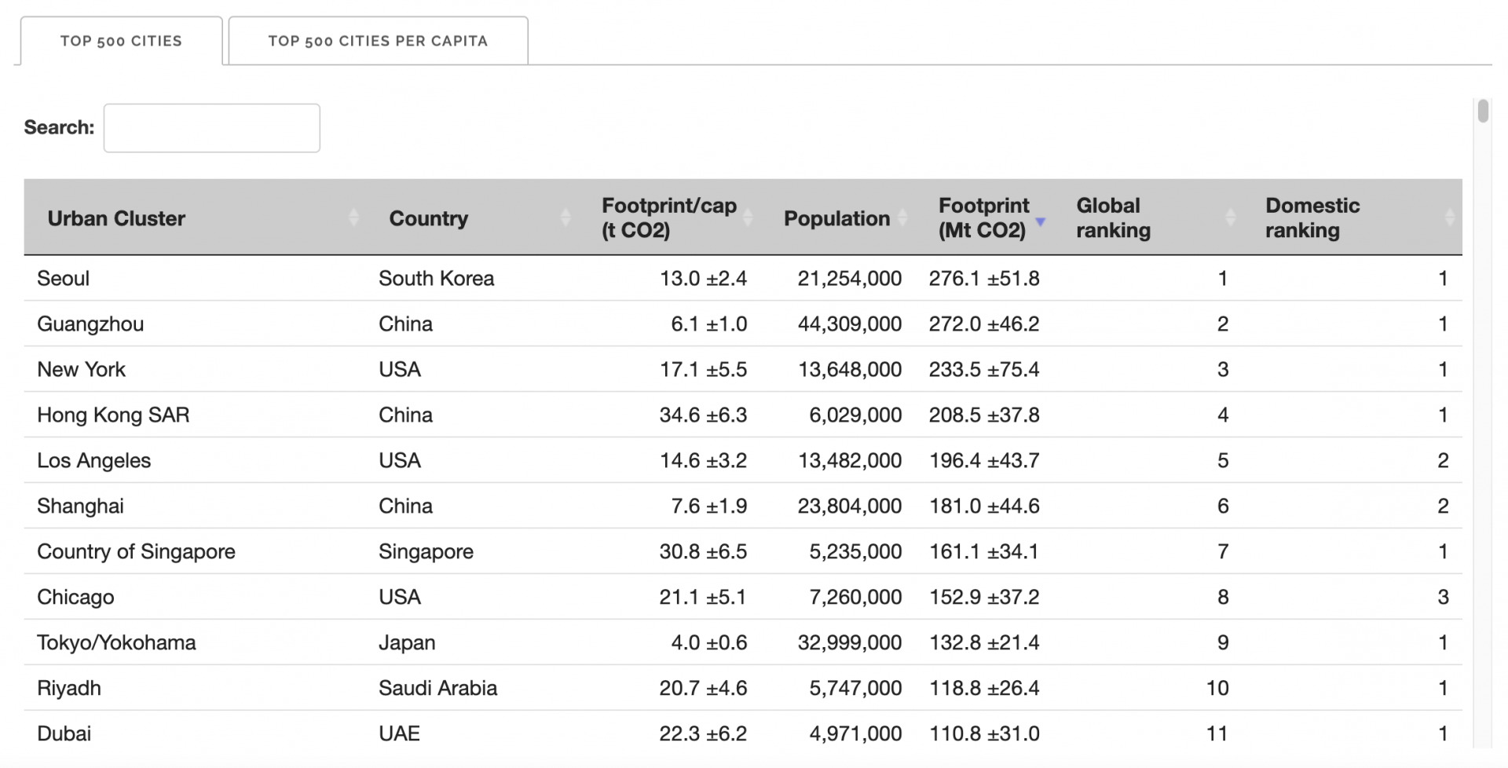Select the Dubai cell

click(x=64, y=733)
